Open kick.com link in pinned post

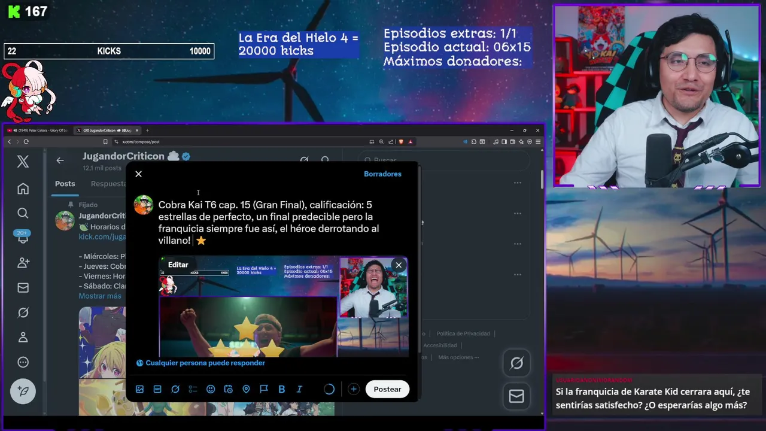coord(102,236)
